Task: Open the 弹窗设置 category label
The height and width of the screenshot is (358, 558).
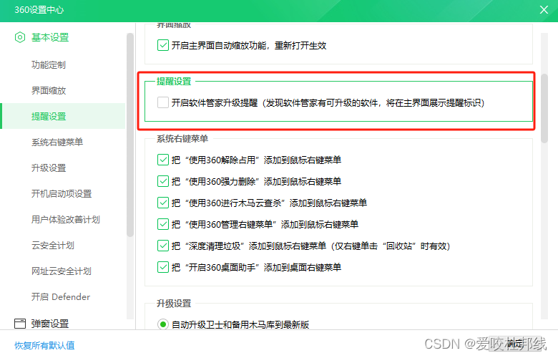Action: [50, 324]
